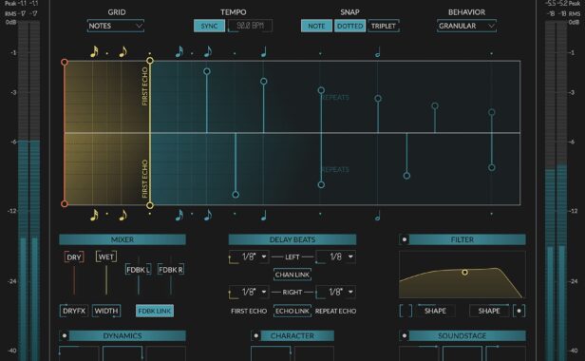Open the GRID dropdown showing NOTES
The image size is (585, 361).
pos(116,26)
